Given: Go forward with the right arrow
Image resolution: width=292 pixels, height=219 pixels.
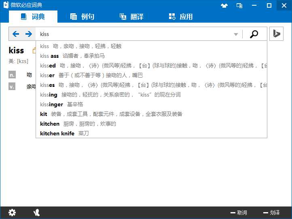Looking at the screenshot, I should click(28, 34).
